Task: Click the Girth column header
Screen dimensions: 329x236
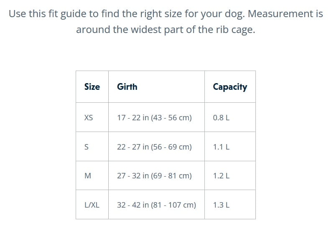Action: click(127, 87)
